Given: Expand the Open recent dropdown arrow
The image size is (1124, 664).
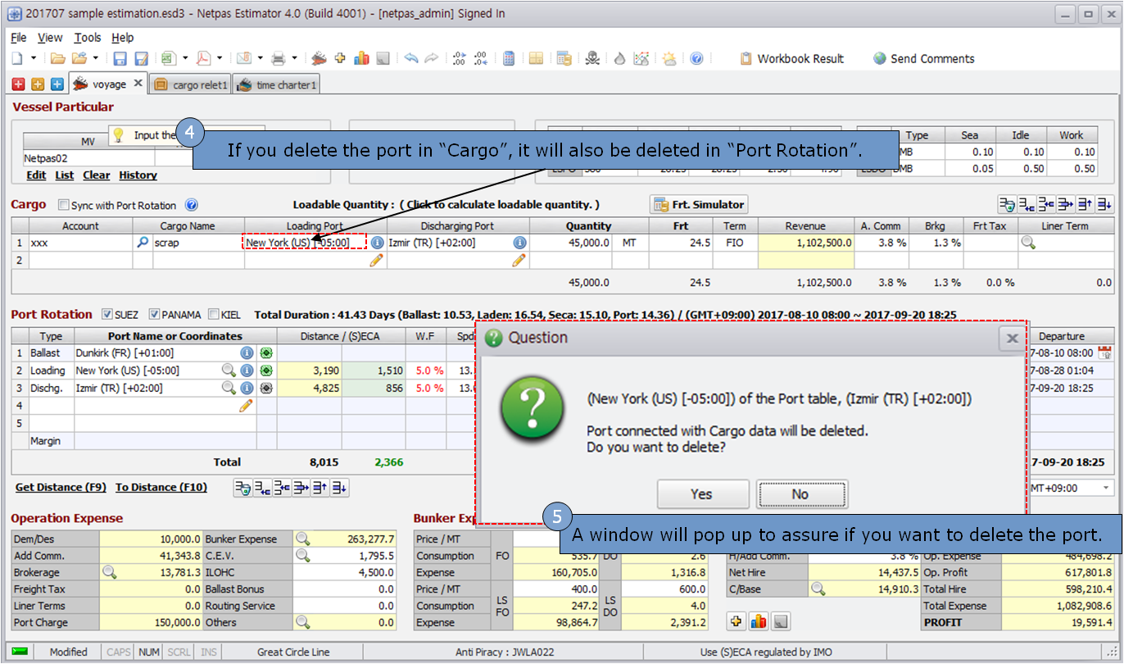Looking at the screenshot, I should (96, 58).
